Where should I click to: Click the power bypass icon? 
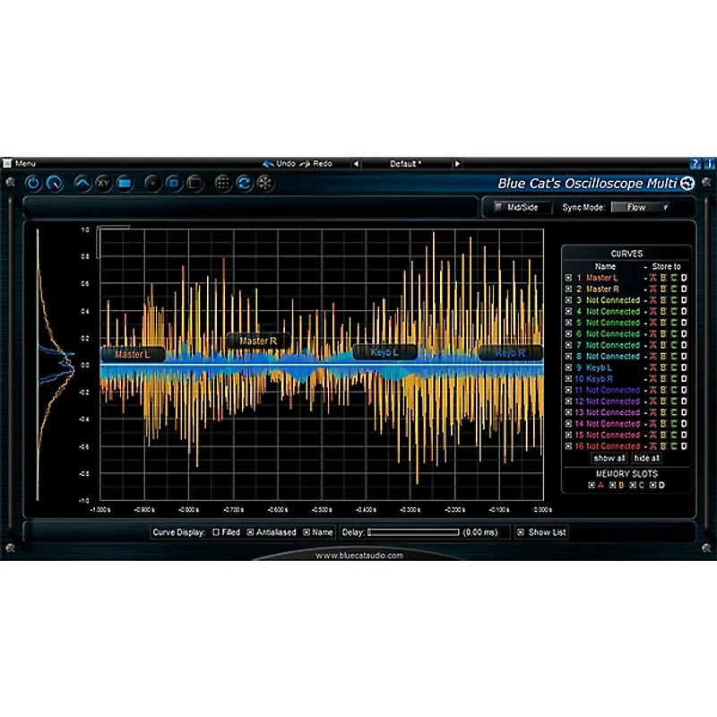pos(33,183)
